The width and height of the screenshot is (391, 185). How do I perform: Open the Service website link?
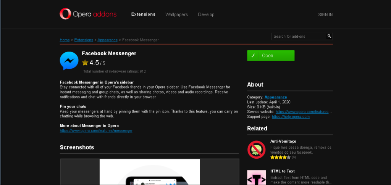point(304,112)
